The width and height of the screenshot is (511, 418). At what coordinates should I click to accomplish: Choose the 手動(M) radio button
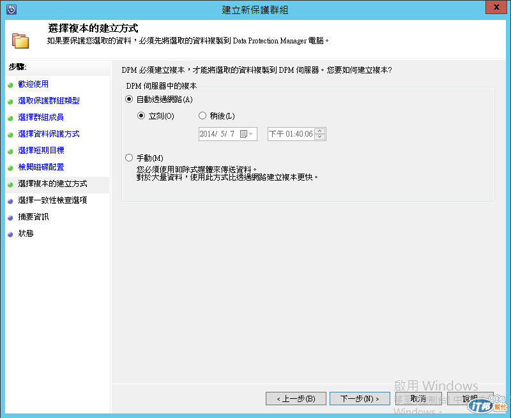pyautogui.click(x=129, y=158)
